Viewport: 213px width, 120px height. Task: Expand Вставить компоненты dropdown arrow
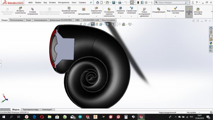20,16
